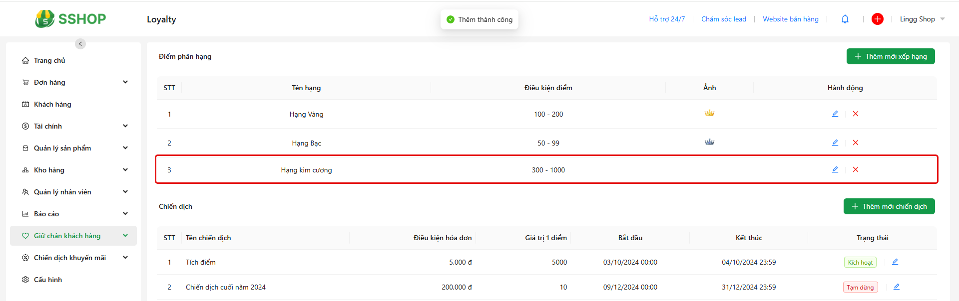Delete the Hạng Bạc rank
The width and height of the screenshot is (959, 301).
856,143
